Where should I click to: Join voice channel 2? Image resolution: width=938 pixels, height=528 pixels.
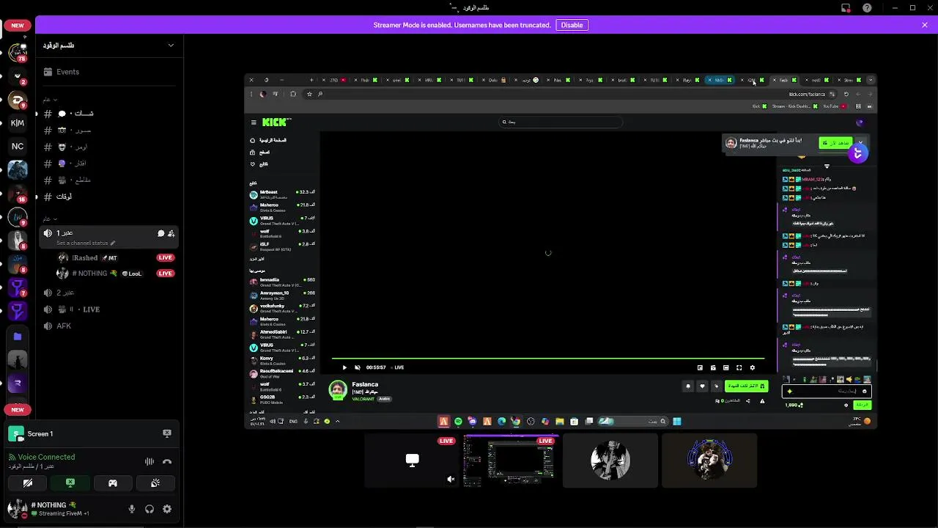pos(110,293)
